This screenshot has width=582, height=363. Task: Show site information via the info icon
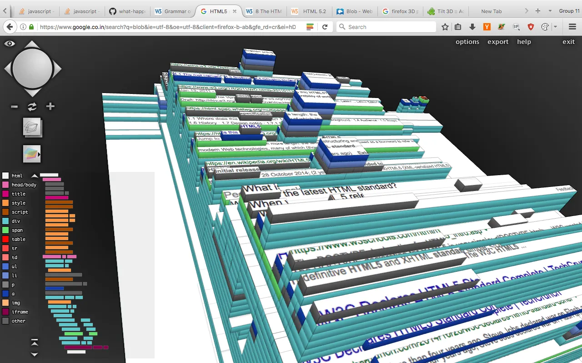(23, 27)
